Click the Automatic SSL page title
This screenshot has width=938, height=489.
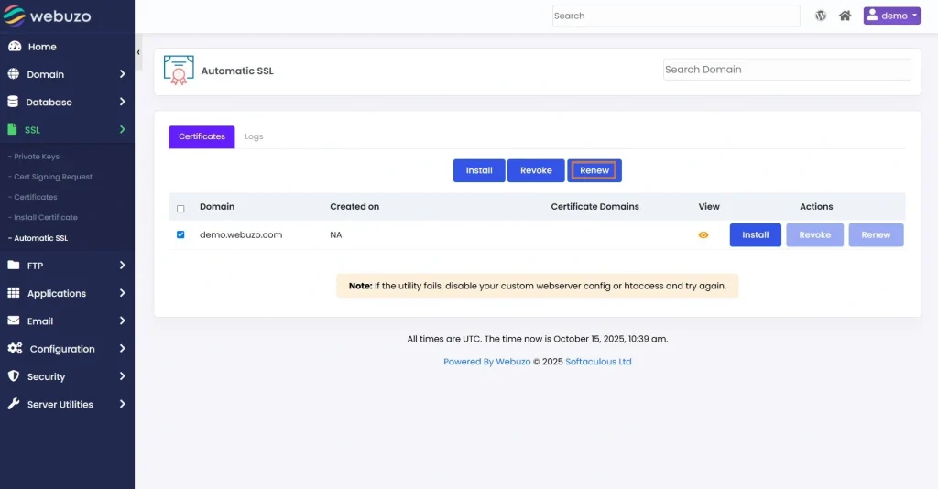pyautogui.click(x=237, y=71)
